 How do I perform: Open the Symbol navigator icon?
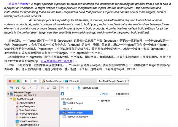18,88
